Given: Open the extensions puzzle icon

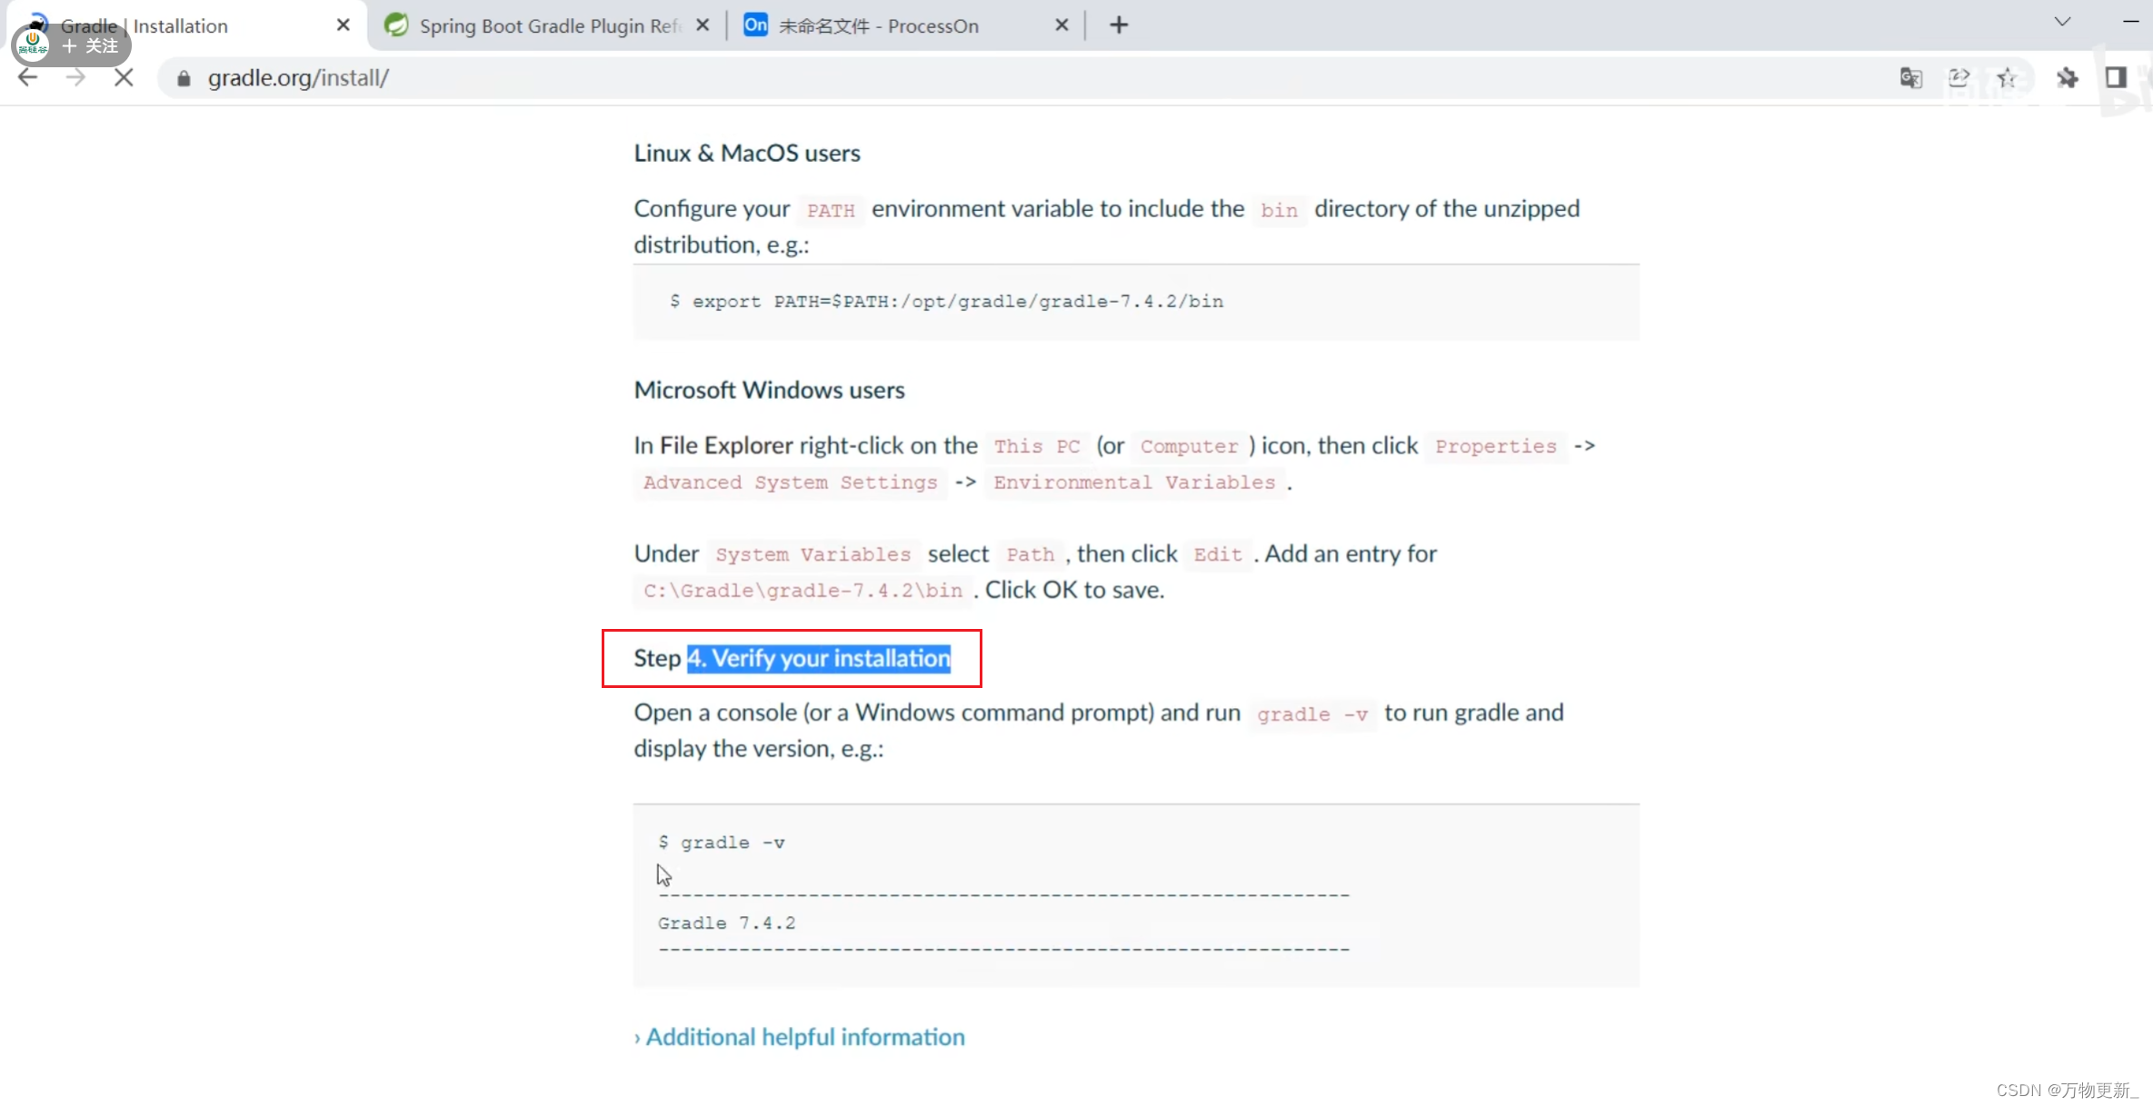Looking at the screenshot, I should tap(2068, 78).
